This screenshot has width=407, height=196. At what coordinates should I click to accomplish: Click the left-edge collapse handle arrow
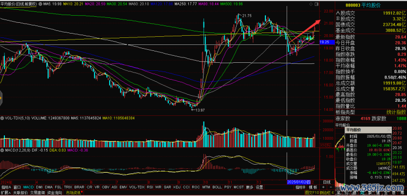coord(1,98)
